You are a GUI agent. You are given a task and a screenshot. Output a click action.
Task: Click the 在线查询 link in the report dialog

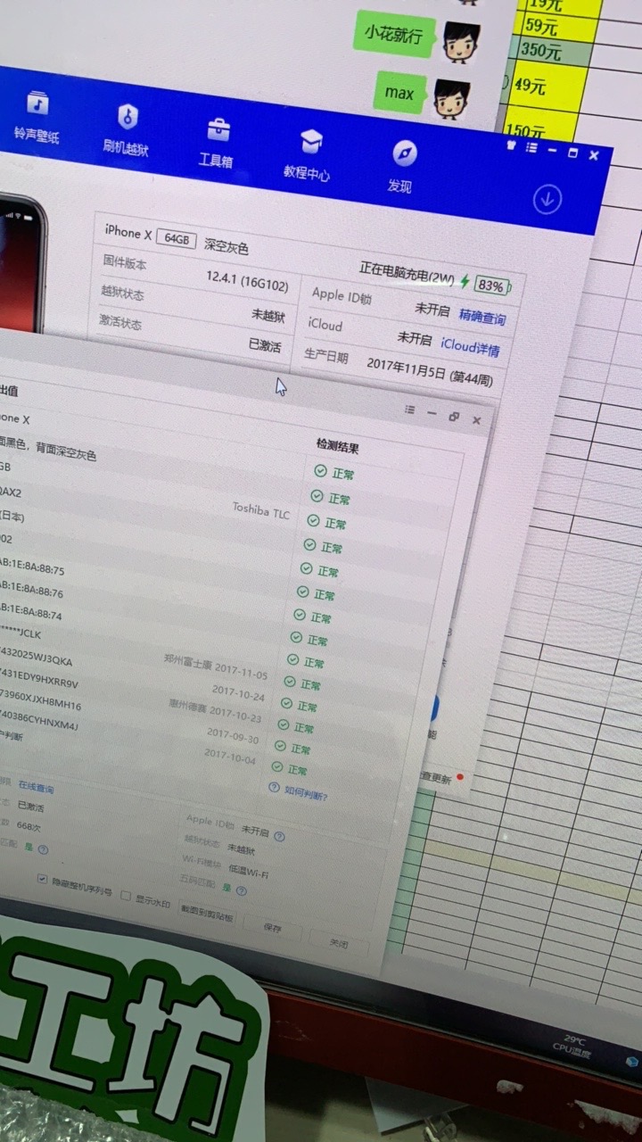[x=36, y=788]
